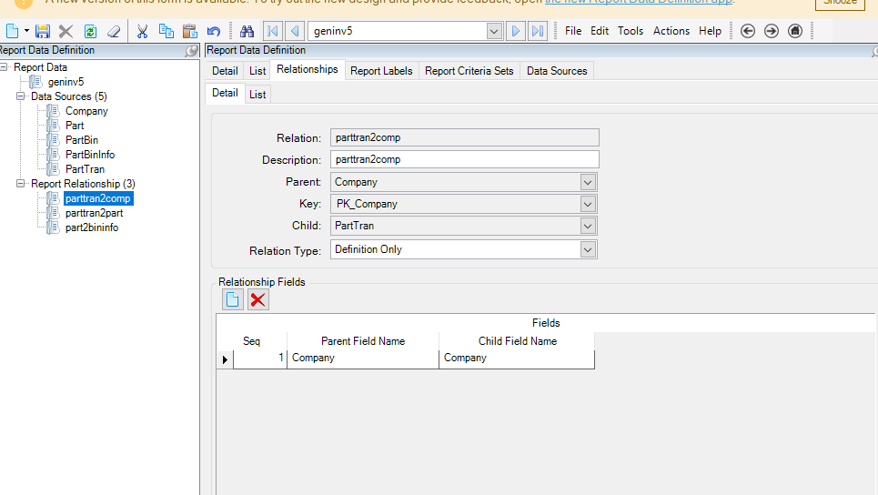Click the Forward circle arrow icon
The height and width of the screenshot is (495, 878).
(771, 31)
